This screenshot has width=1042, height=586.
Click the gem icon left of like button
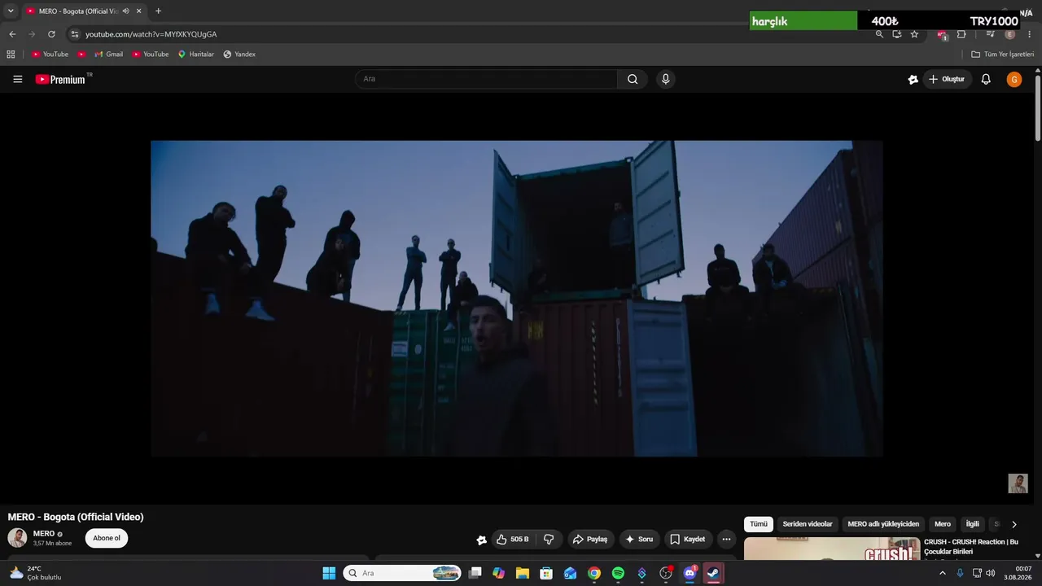click(482, 540)
